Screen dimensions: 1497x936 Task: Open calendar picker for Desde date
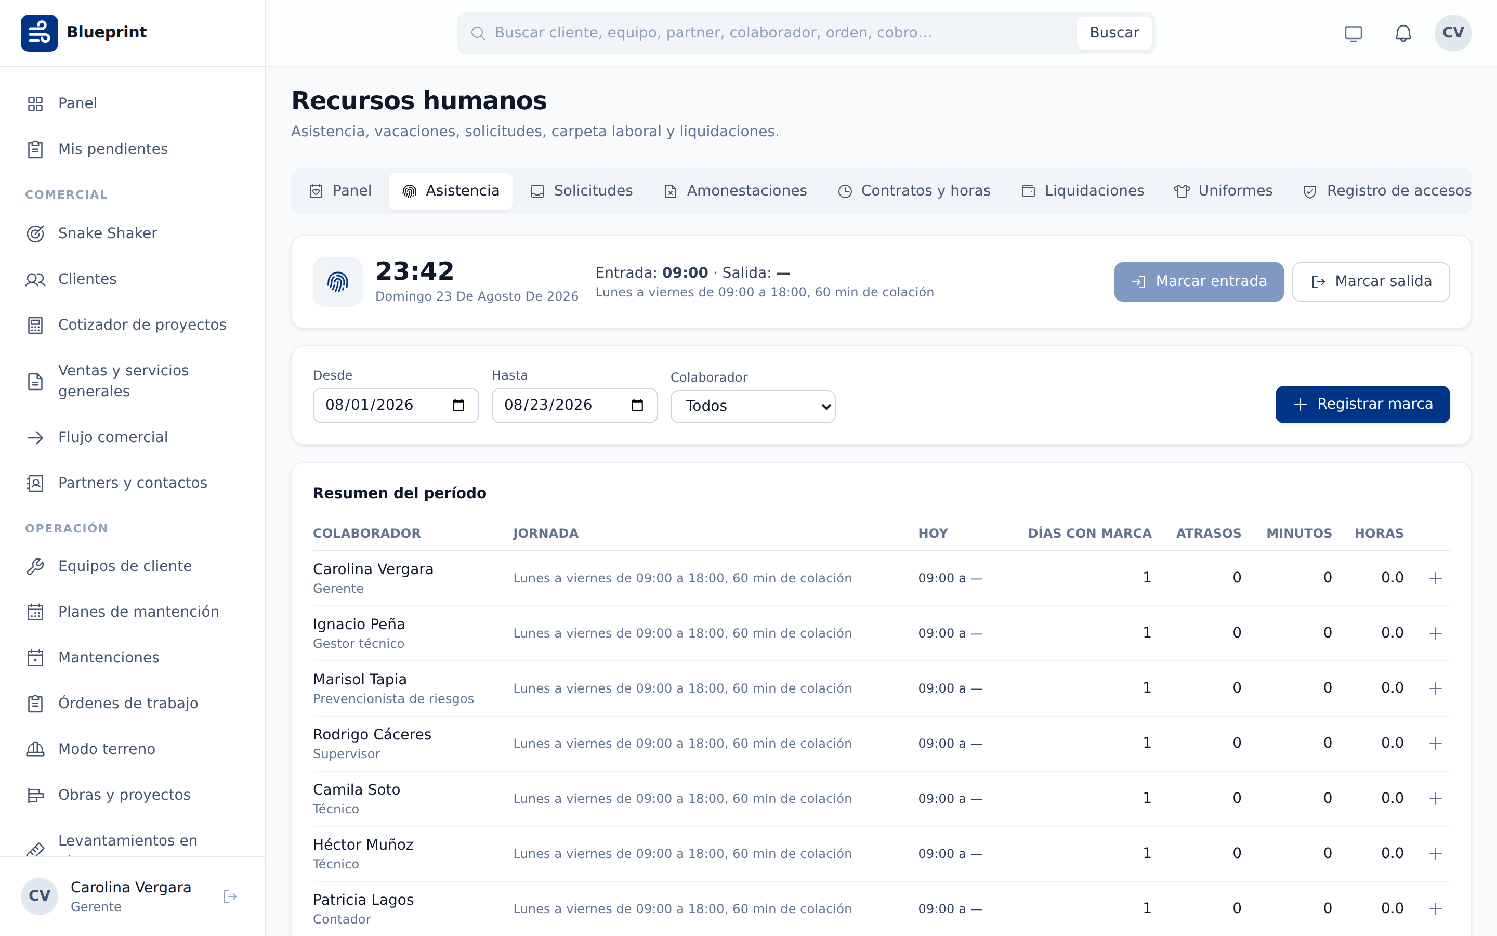click(458, 406)
